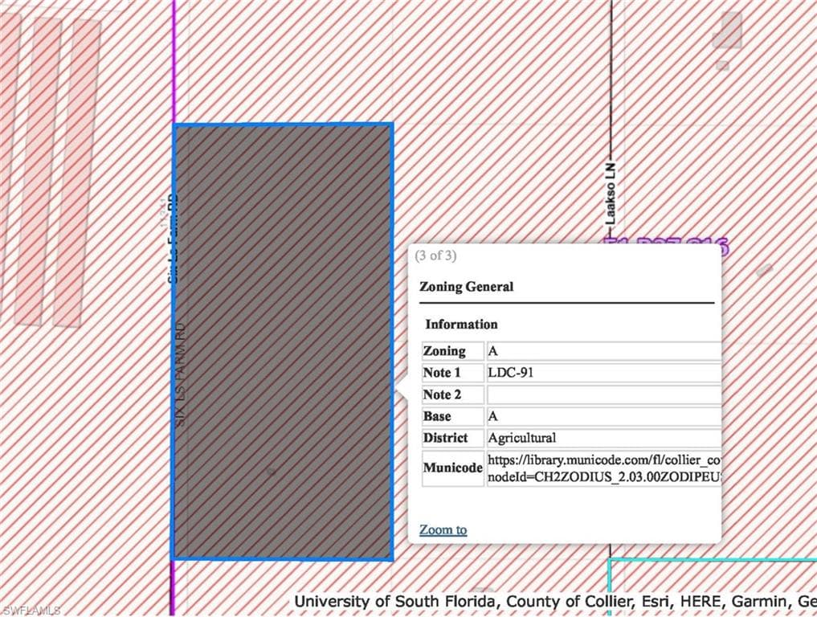Select the large gray building footprint
The height and width of the screenshot is (617, 817).
[x=728, y=31]
